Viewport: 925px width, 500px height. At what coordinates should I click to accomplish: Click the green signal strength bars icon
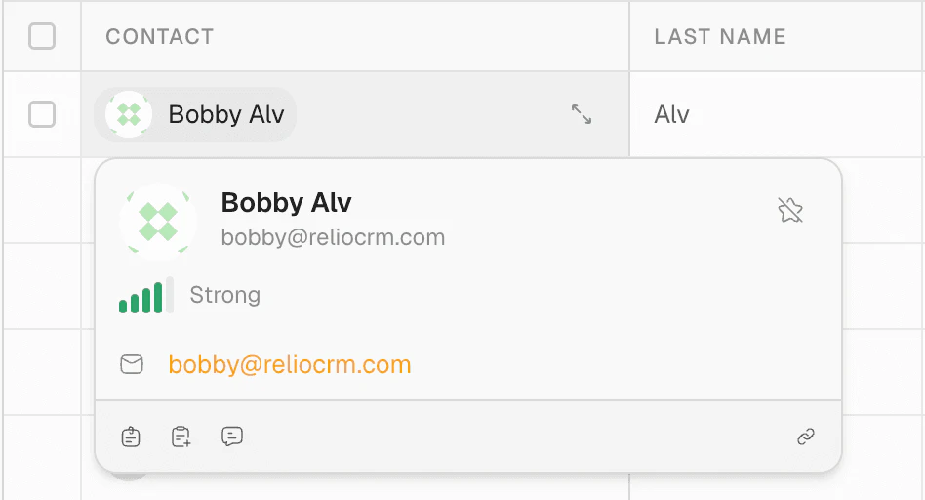click(x=145, y=295)
